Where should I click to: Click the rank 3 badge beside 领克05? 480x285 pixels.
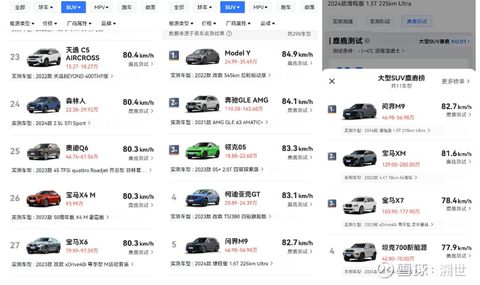pos(173,149)
